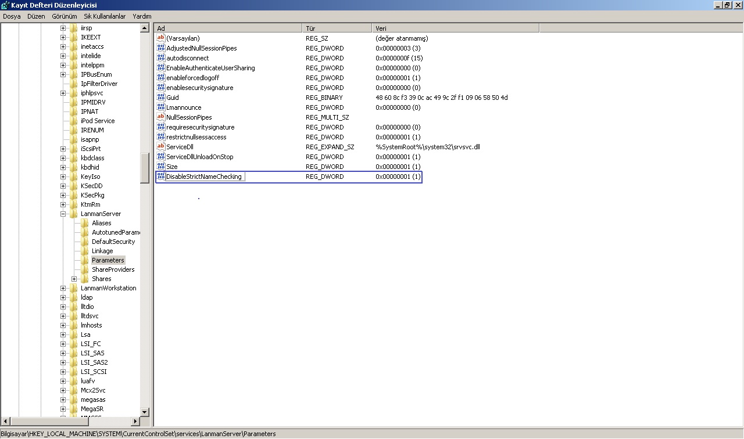Click the tree pane scroll-right arrow
744x439 pixels.
tap(135, 422)
